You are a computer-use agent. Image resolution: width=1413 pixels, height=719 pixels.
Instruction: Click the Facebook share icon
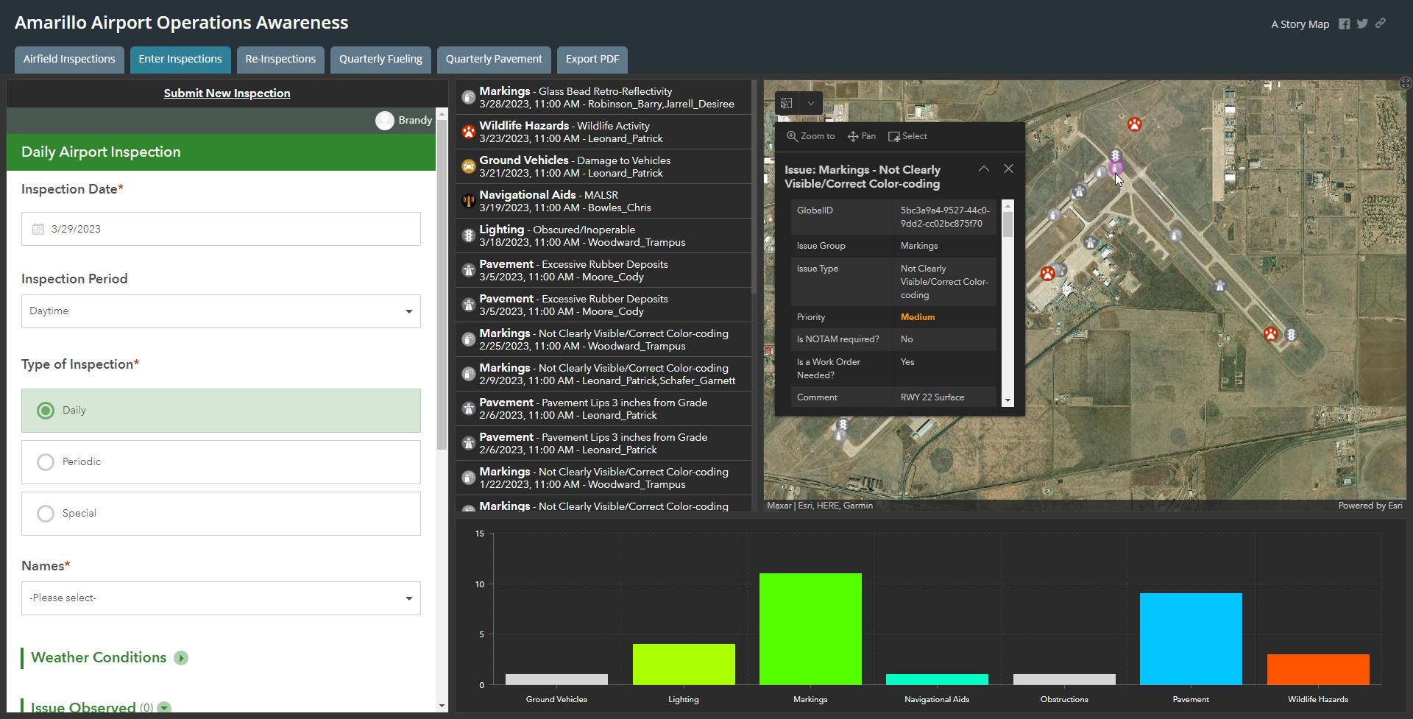(1344, 24)
